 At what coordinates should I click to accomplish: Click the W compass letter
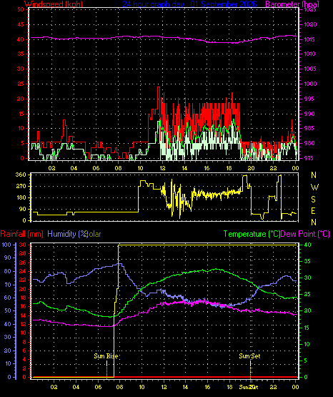pyautogui.click(x=314, y=187)
